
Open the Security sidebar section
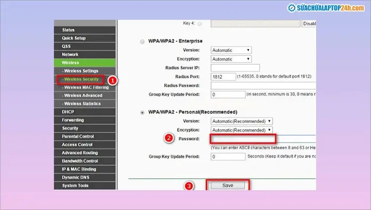click(x=85, y=128)
